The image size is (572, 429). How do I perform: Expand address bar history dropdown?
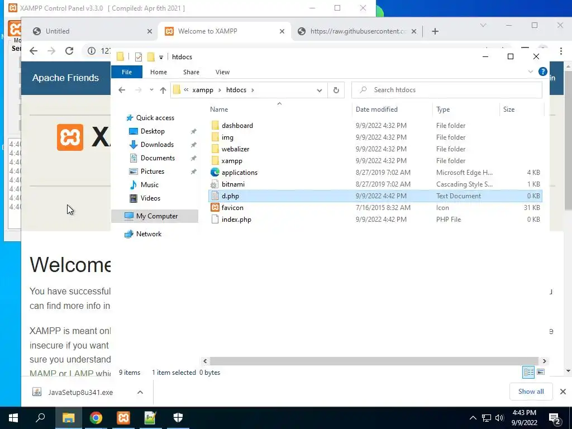click(319, 90)
